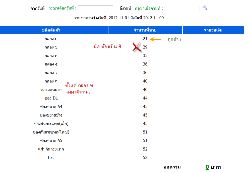Select the ซองจดหมาย product name
Screen dimensions: 248x173
[51, 90]
